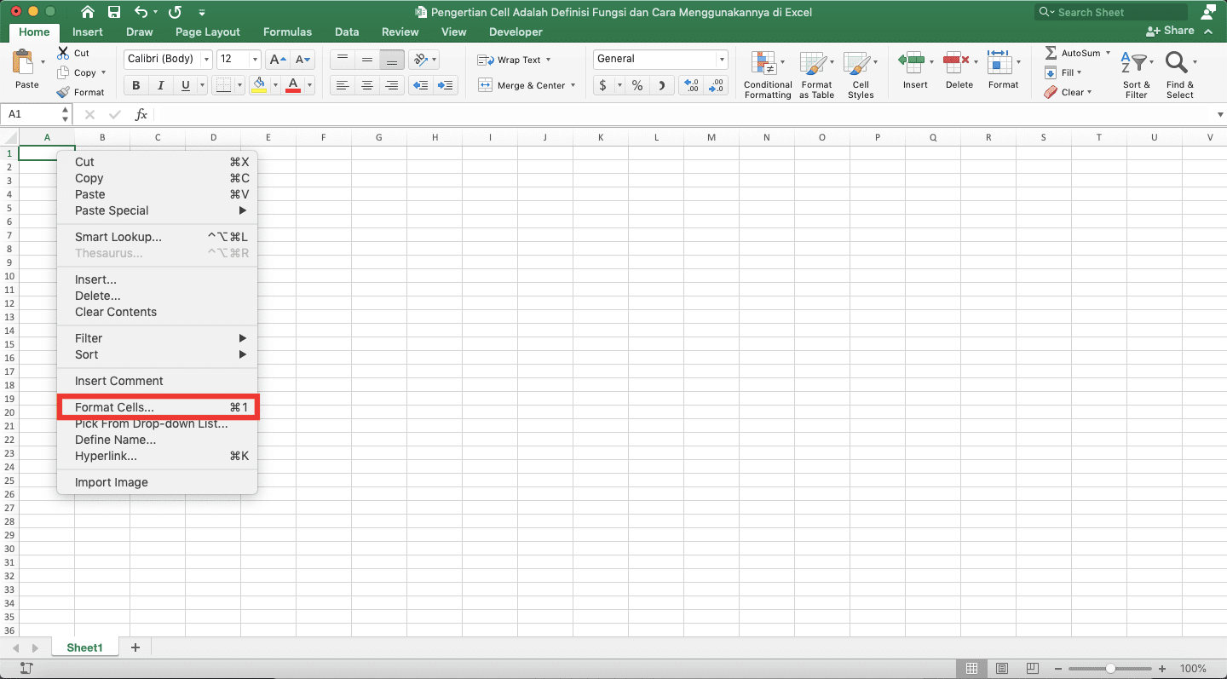Click the Format as Table icon

[815, 63]
